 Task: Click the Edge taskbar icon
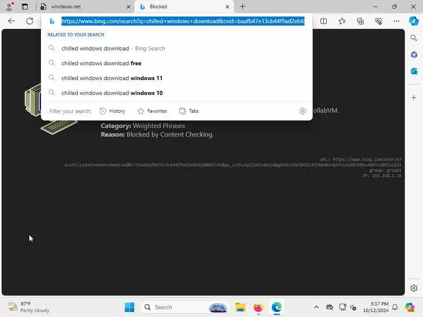[276, 307]
